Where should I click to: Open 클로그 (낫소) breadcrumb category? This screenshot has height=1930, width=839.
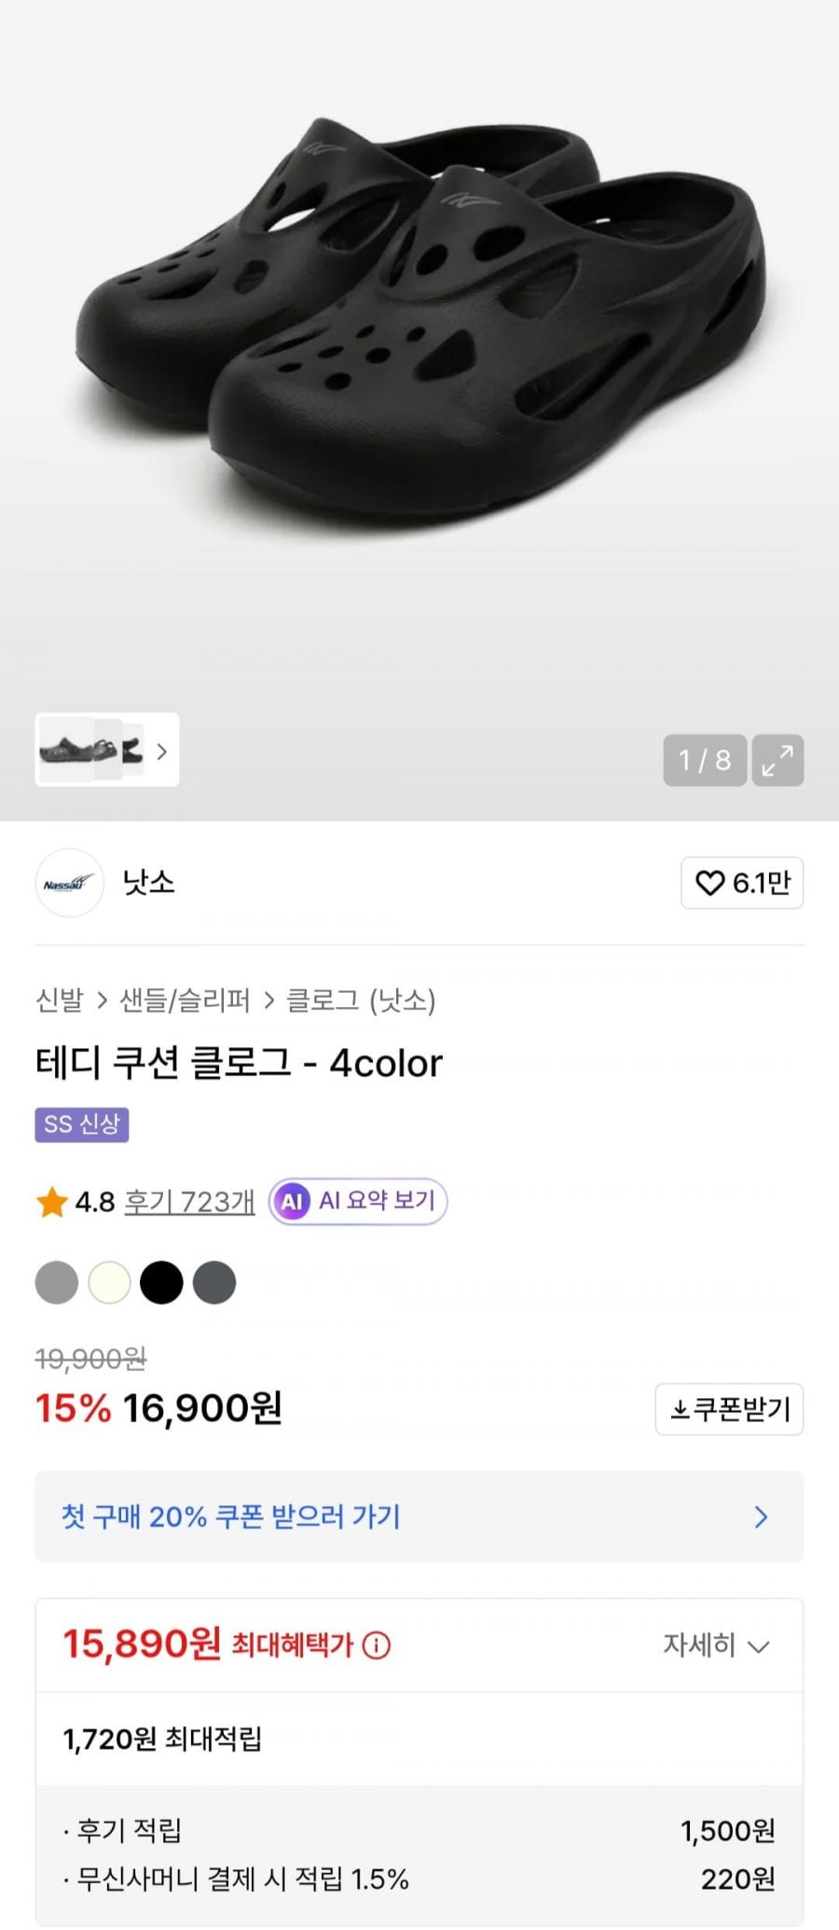[361, 1000]
